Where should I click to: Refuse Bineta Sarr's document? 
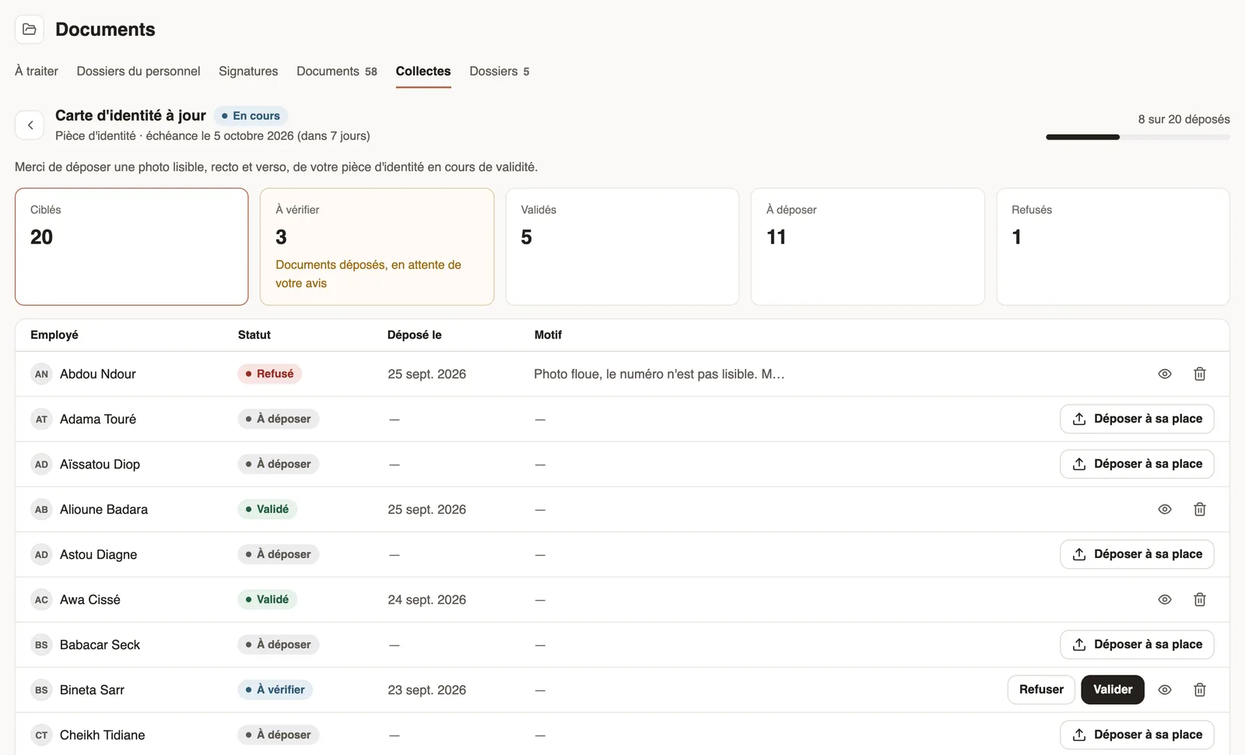click(1041, 690)
